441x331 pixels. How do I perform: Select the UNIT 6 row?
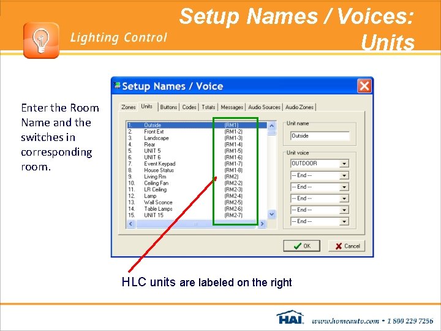click(197, 158)
